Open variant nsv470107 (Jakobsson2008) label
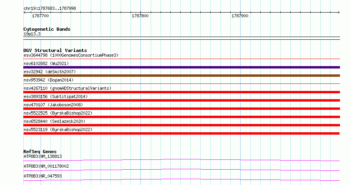 [53, 105]
